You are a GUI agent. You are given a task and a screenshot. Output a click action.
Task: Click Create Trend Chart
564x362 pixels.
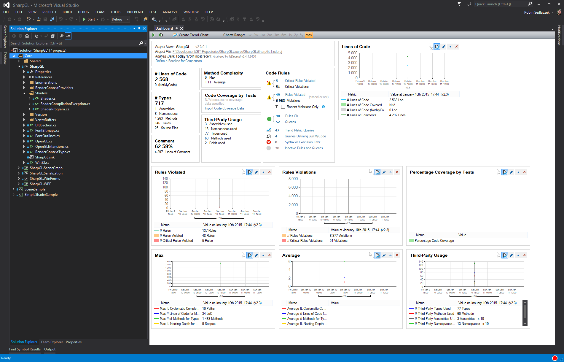click(x=191, y=35)
